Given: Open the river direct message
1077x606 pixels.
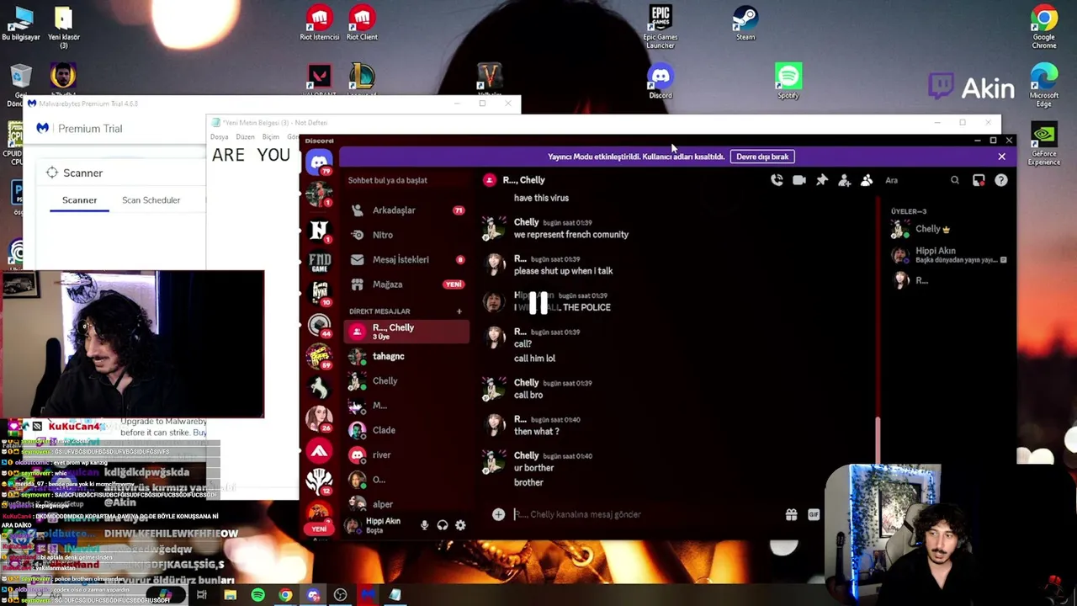Looking at the screenshot, I should click(x=407, y=454).
